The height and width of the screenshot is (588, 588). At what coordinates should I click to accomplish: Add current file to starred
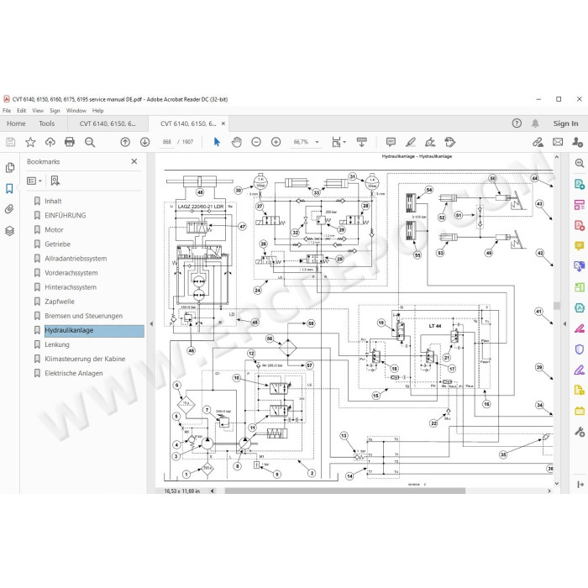point(30,142)
